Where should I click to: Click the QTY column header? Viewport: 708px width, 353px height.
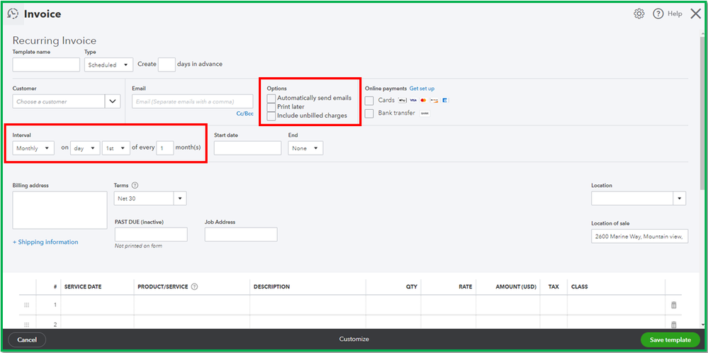point(412,286)
